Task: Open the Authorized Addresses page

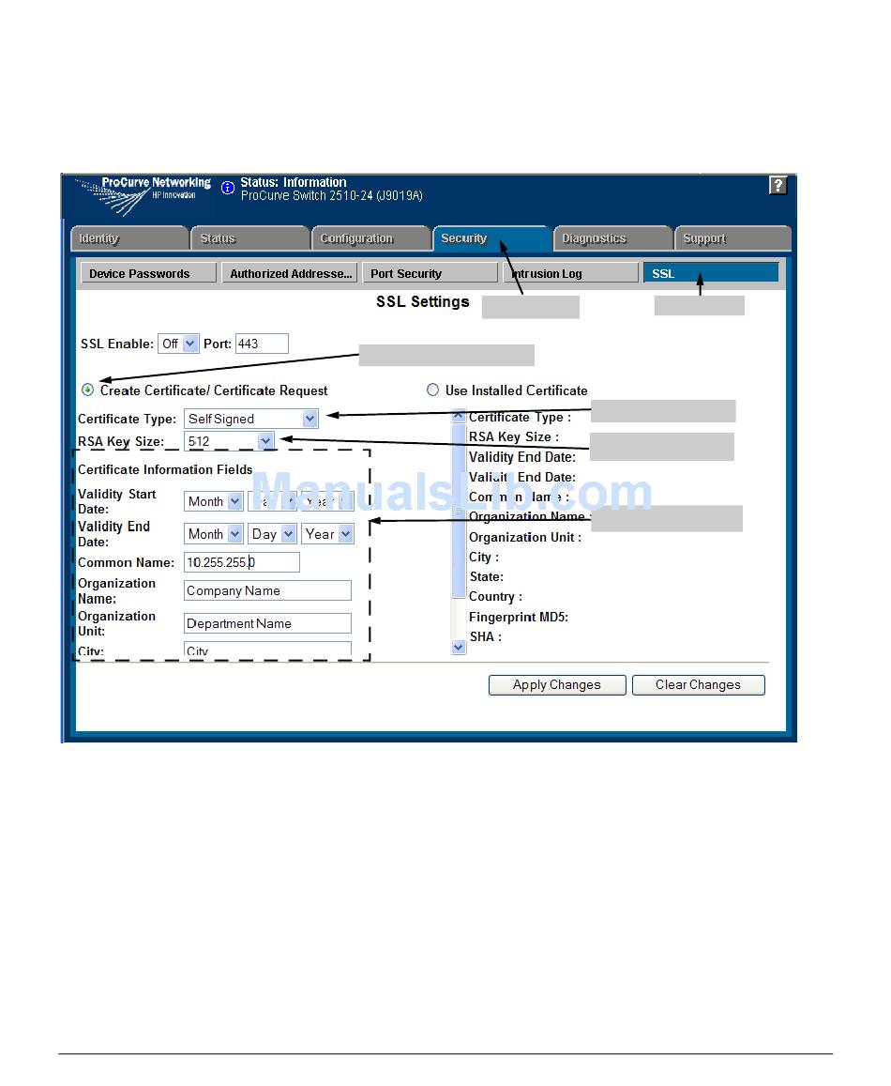Action: pos(290,273)
